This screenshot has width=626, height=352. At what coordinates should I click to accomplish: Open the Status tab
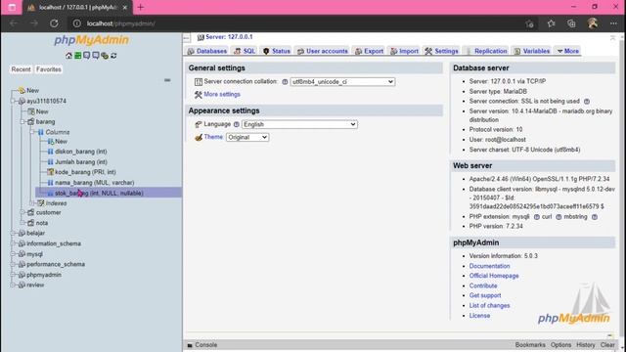276,51
